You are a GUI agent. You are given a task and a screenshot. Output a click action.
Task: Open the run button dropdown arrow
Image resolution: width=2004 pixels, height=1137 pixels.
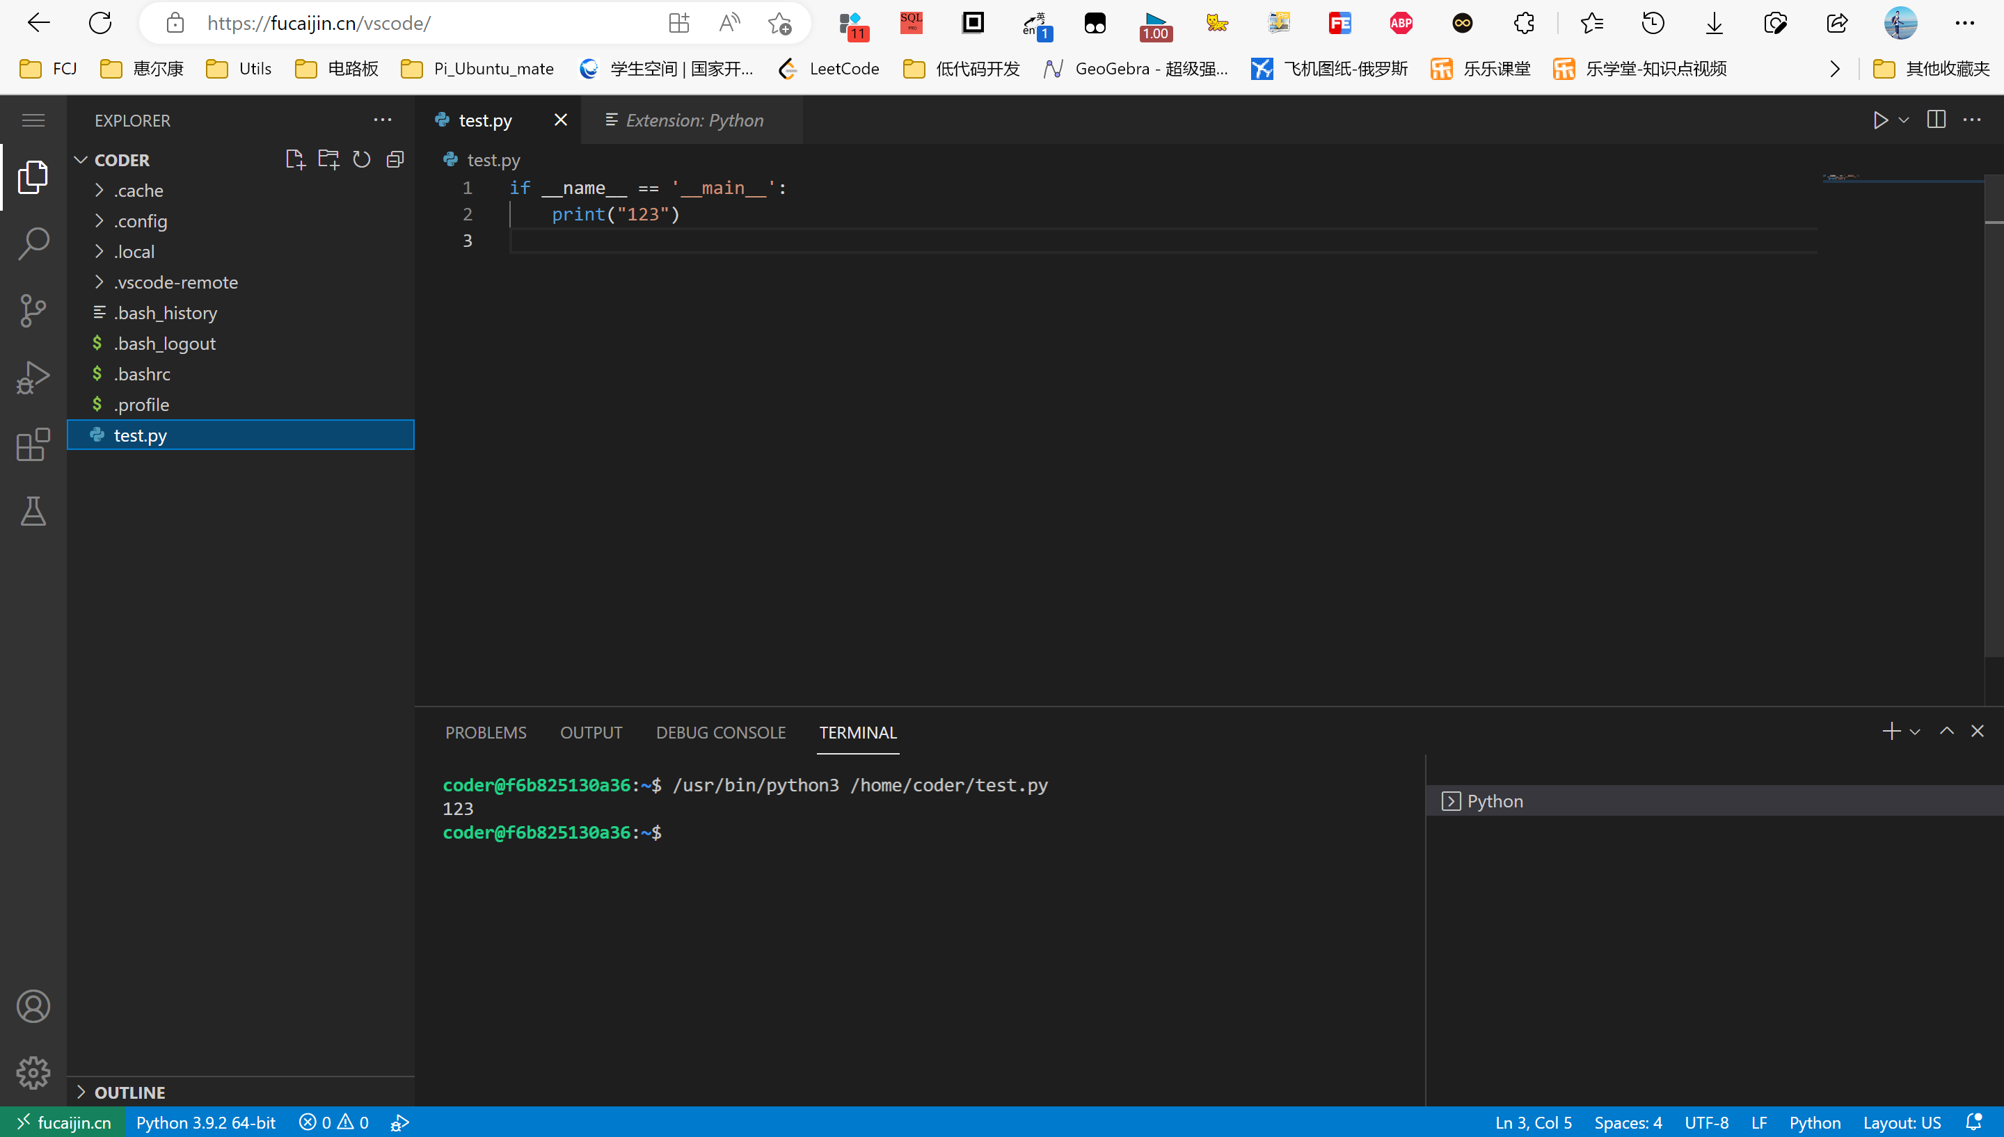tap(1904, 120)
